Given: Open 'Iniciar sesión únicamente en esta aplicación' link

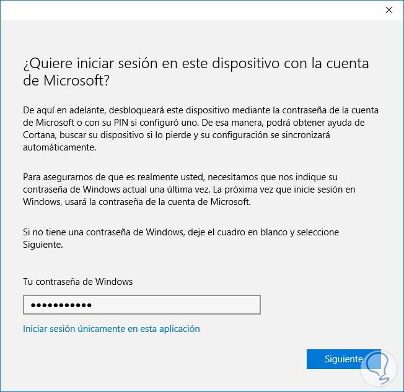Looking at the screenshot, I should click(x=112, y=329).
